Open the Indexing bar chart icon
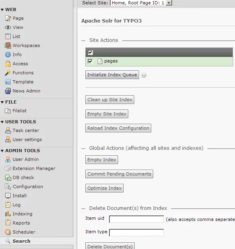 tap(8, 214)
